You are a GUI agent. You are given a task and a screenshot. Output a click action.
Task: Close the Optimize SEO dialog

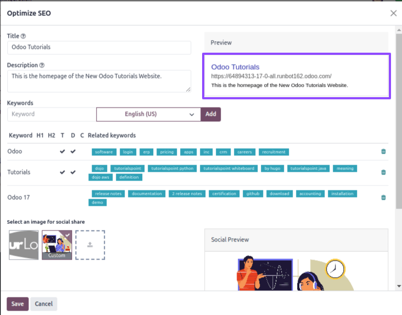pyautogui.click(x=393, y=13)
